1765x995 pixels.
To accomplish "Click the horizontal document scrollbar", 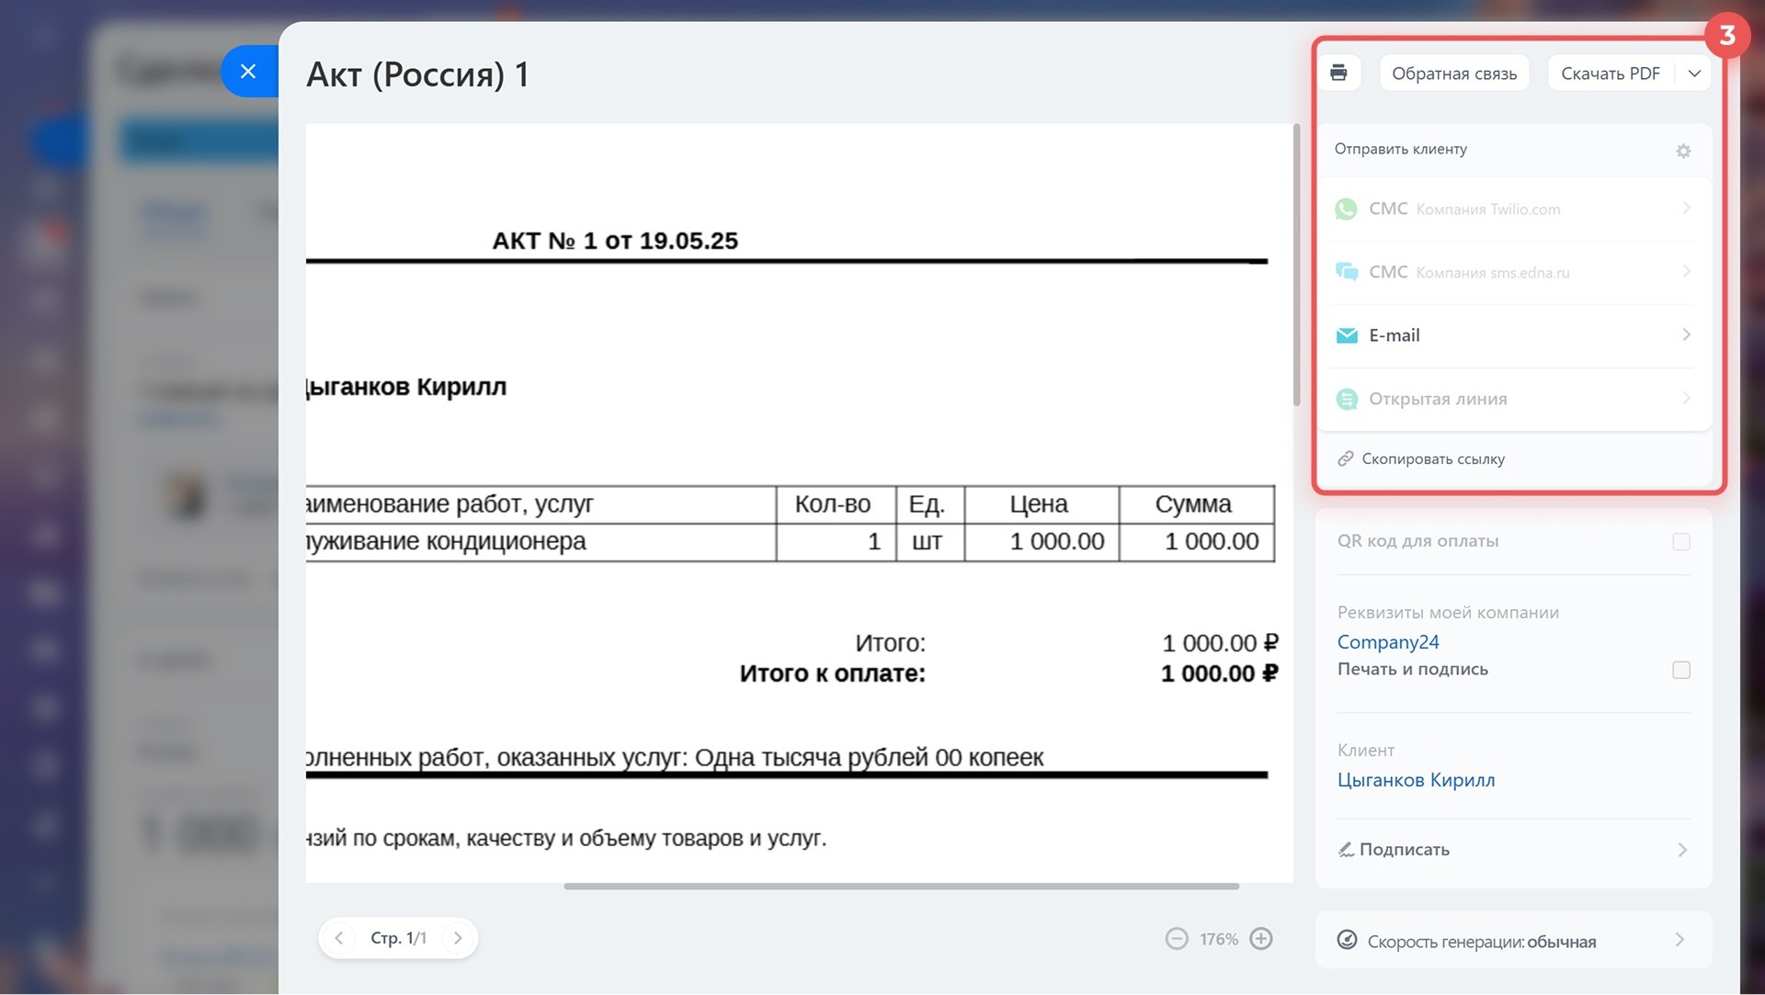I will [901, 887].
